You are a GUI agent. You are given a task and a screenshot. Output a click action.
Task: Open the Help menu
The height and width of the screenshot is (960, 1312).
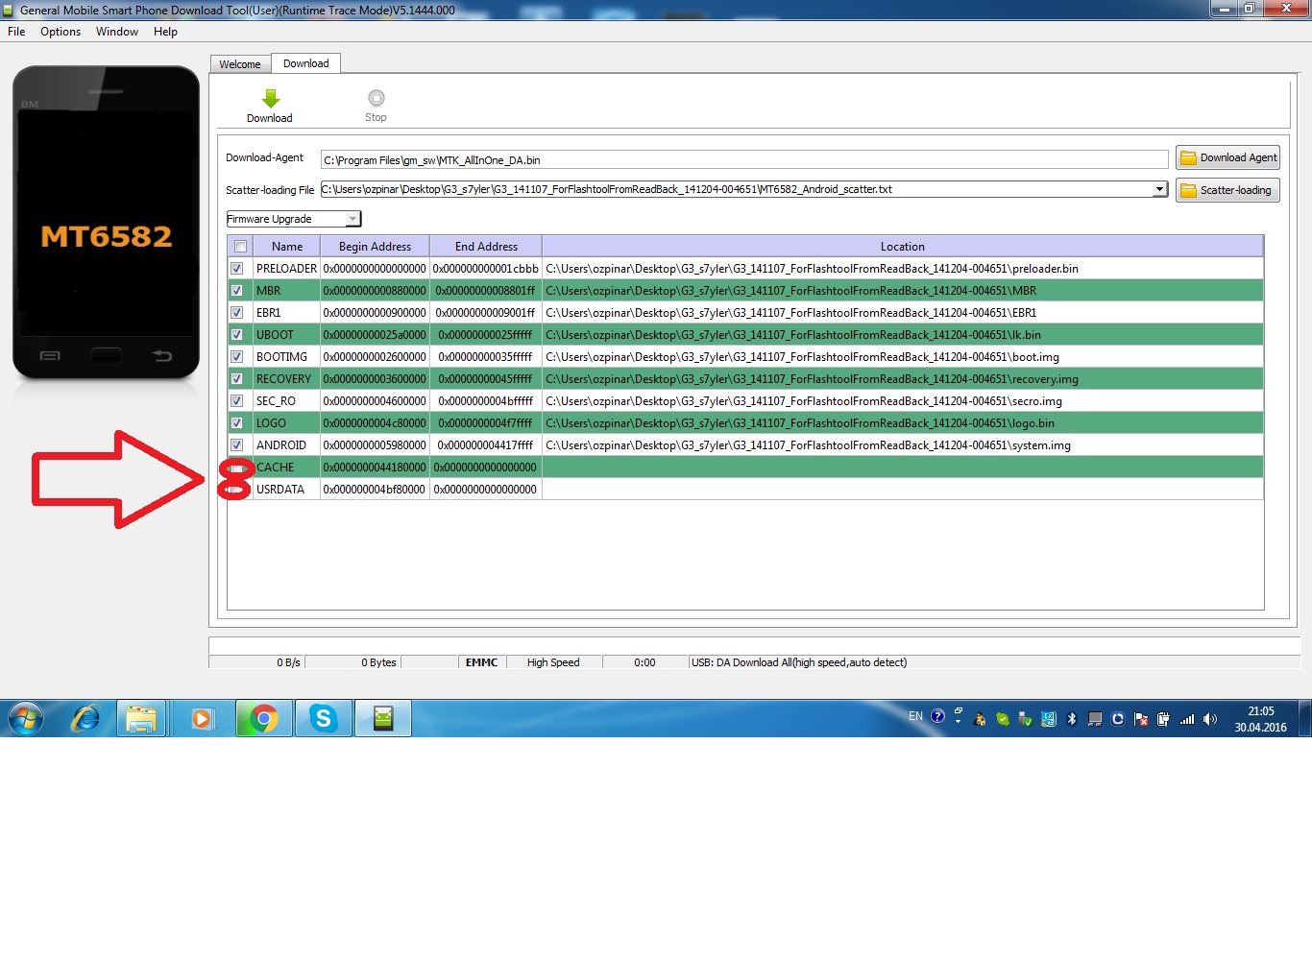[165, 32]
